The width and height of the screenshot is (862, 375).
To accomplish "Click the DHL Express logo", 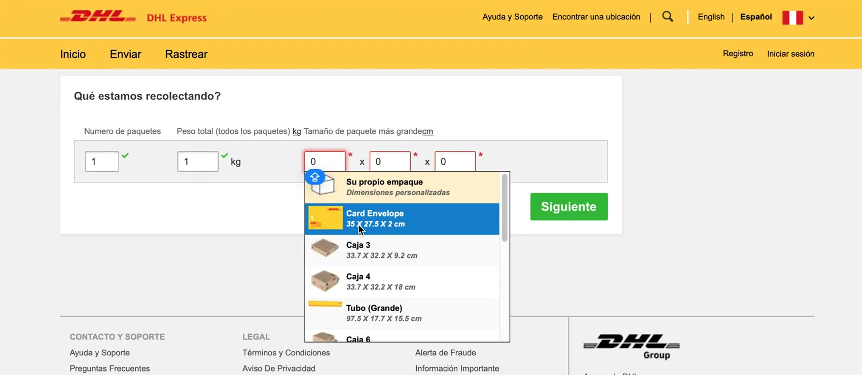I will tap(133, 17).
